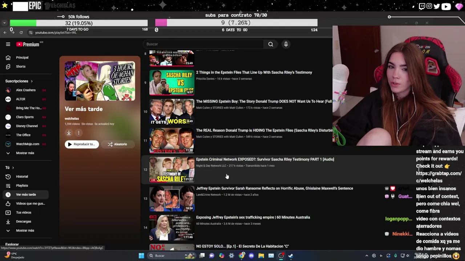Open '60 Minutes Australia' video title
This screenshot has height=261, width=465.
point(253,217)
